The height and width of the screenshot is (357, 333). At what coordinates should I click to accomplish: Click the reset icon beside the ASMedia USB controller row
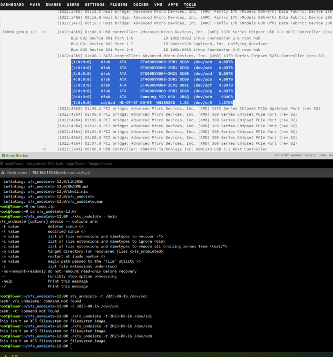point(44,149)
